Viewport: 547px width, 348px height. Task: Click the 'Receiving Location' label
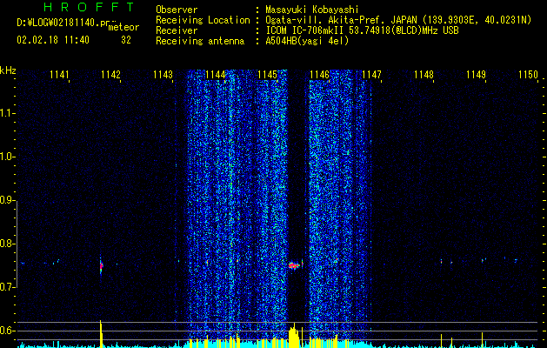coord(203,20)
